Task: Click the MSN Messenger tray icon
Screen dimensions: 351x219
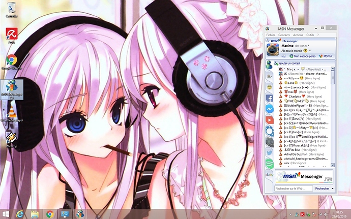Action: pyautogui.click(x=297, y=214)
